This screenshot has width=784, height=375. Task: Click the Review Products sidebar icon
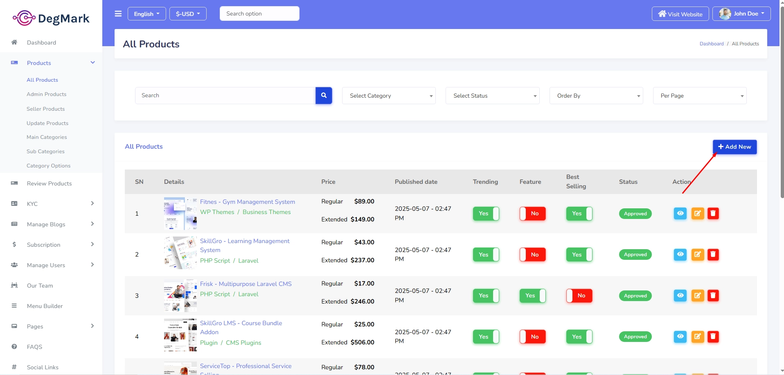click(14, 183)
